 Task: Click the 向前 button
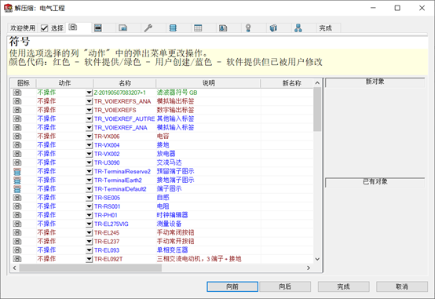pyautogui.click(x=232, y=286)
